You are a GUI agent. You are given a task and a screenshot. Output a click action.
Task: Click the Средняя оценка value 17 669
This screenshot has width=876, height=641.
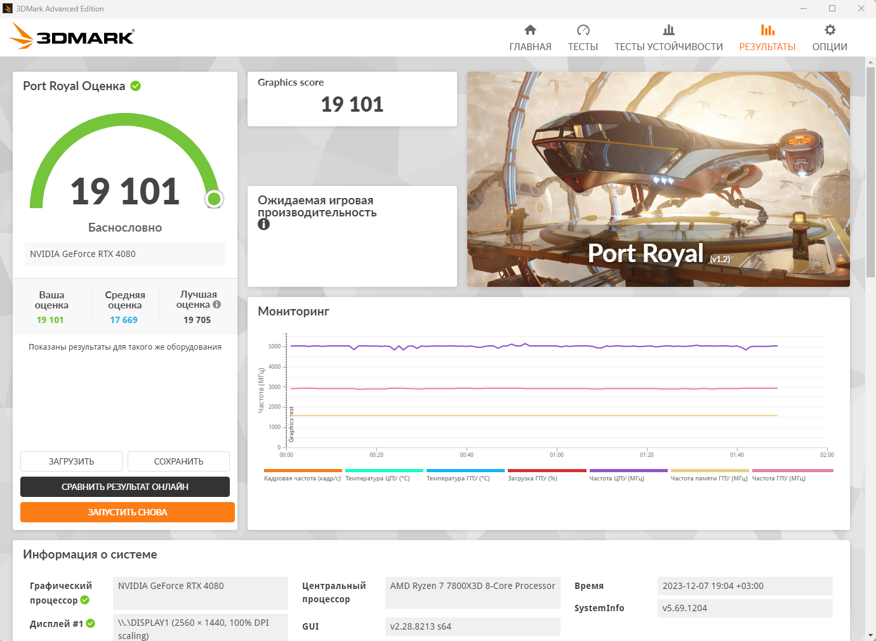click(124, 320)
